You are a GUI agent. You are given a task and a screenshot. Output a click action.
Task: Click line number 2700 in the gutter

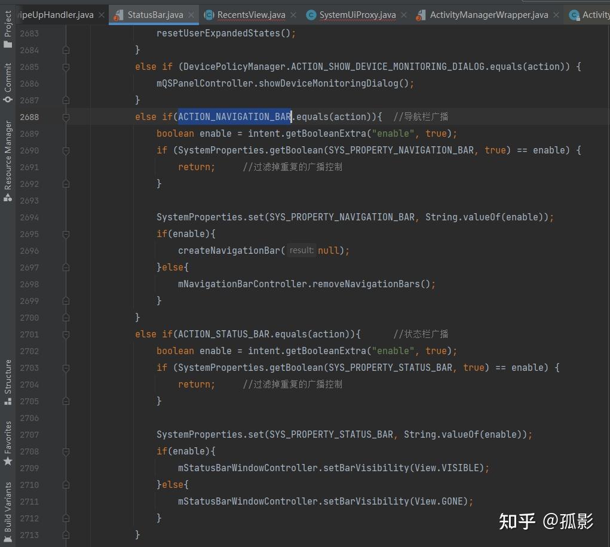(29, 318)
